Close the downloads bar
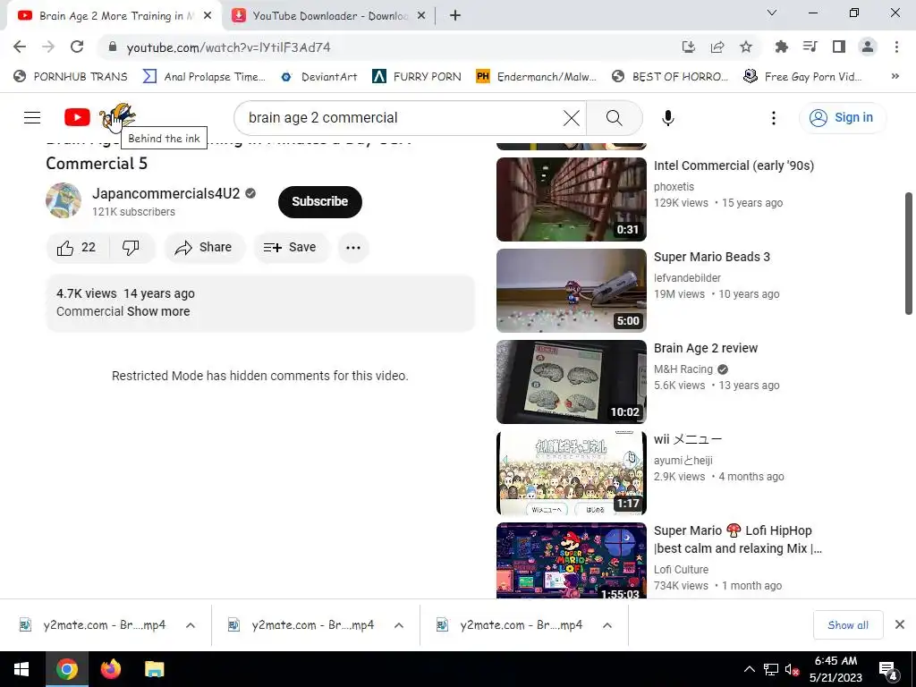 (x=900, y=624)
